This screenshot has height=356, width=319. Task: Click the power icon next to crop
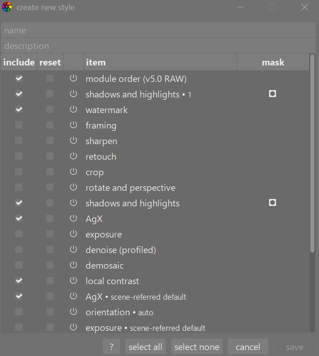click(x=73, y=172)
